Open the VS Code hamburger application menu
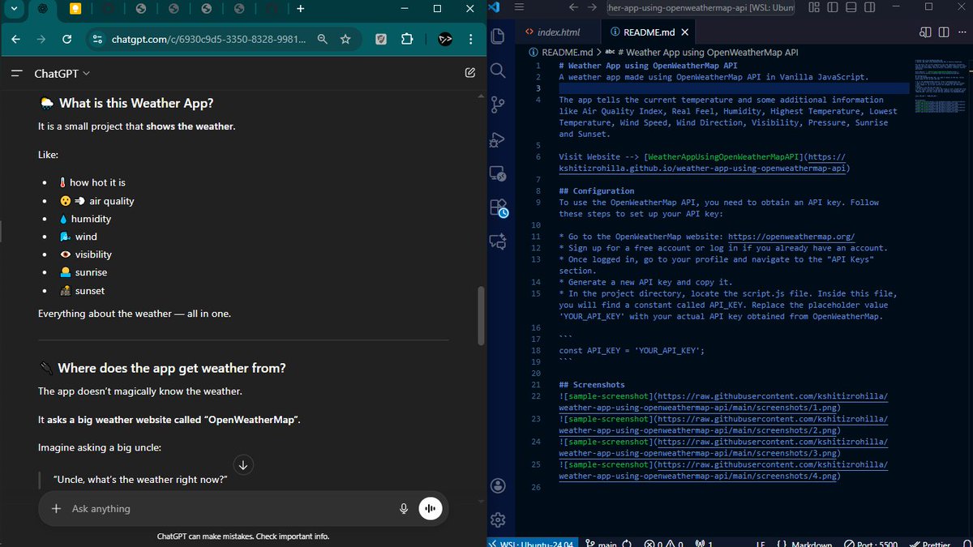 click(x=521, y=7)
